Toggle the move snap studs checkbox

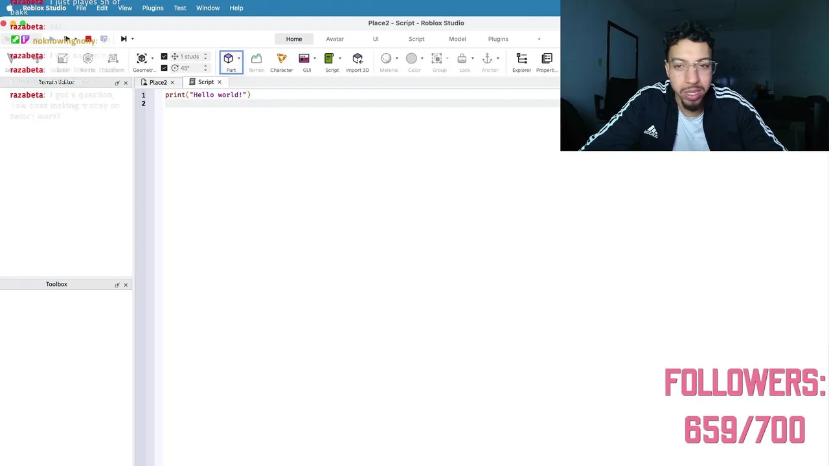tap(164, 56)
